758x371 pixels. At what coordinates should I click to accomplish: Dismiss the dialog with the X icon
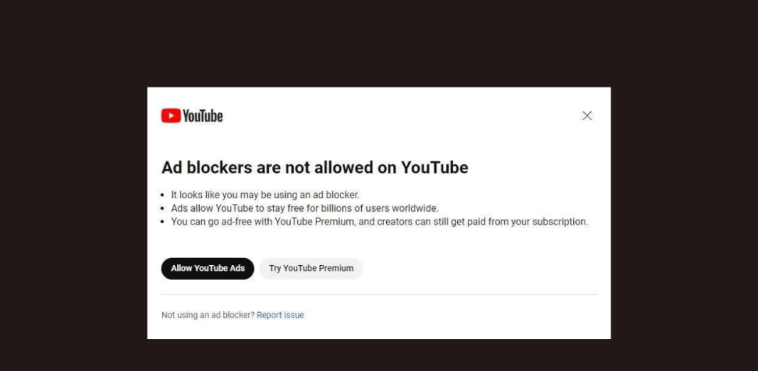587,115
